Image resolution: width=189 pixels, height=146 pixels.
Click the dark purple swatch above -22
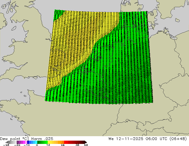pyautogui.click(x=18, y=142)
